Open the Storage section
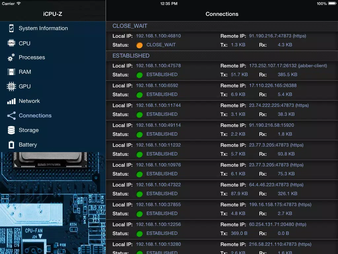Screen dimensions: 338x254 tap(53, 130)
